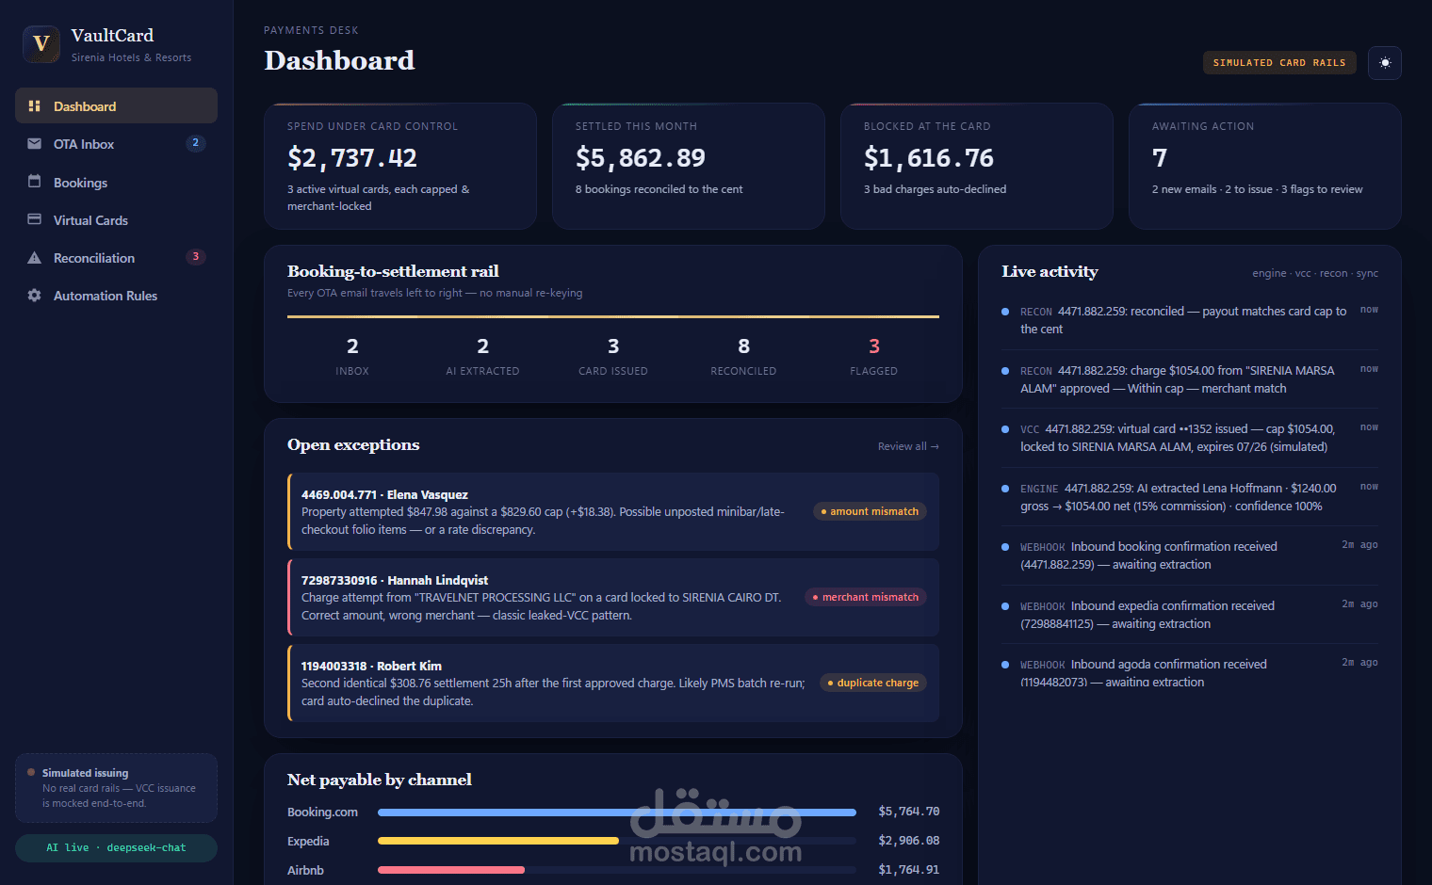Viewport: 1432px width, 885px height.
Task: Select the Card Issued stage
Action: (613, 357)
